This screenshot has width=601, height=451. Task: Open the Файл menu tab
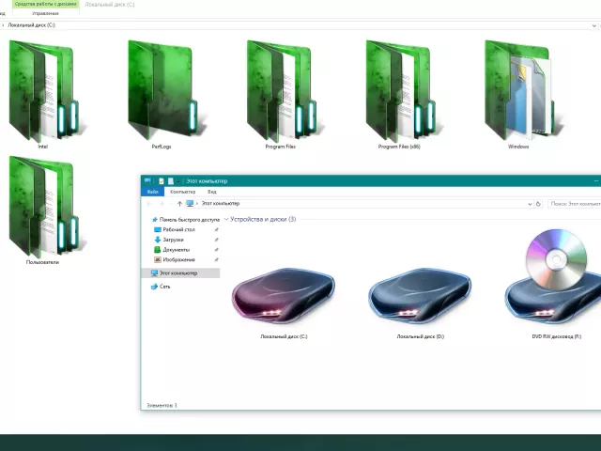click(152, 192)
